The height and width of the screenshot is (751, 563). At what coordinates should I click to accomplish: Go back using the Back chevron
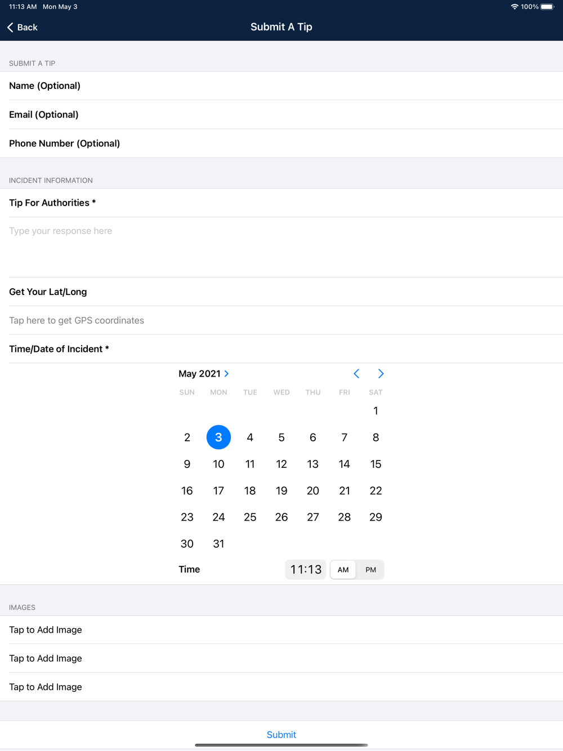coord(23,27)
